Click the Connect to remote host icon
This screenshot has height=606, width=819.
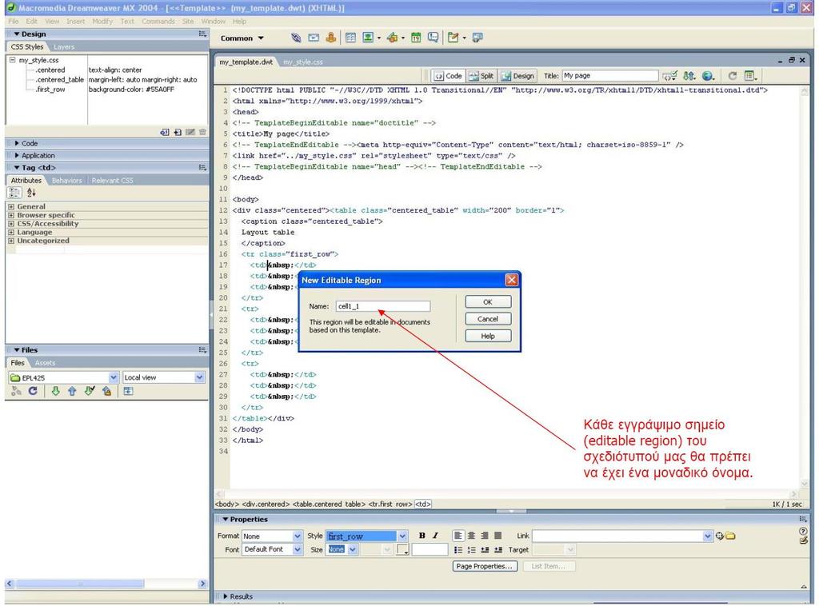point(16,391)
